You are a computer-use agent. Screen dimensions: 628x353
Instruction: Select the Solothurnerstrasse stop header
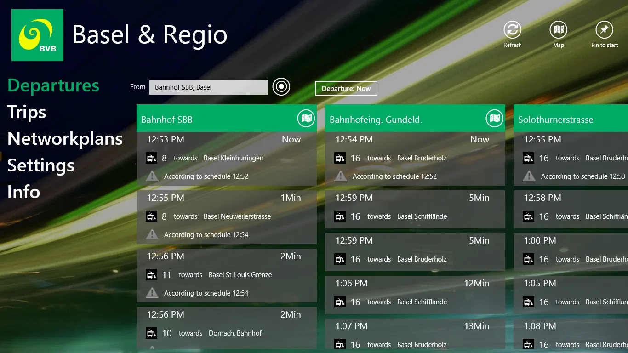pyautogui.click(x=571, y=119)
